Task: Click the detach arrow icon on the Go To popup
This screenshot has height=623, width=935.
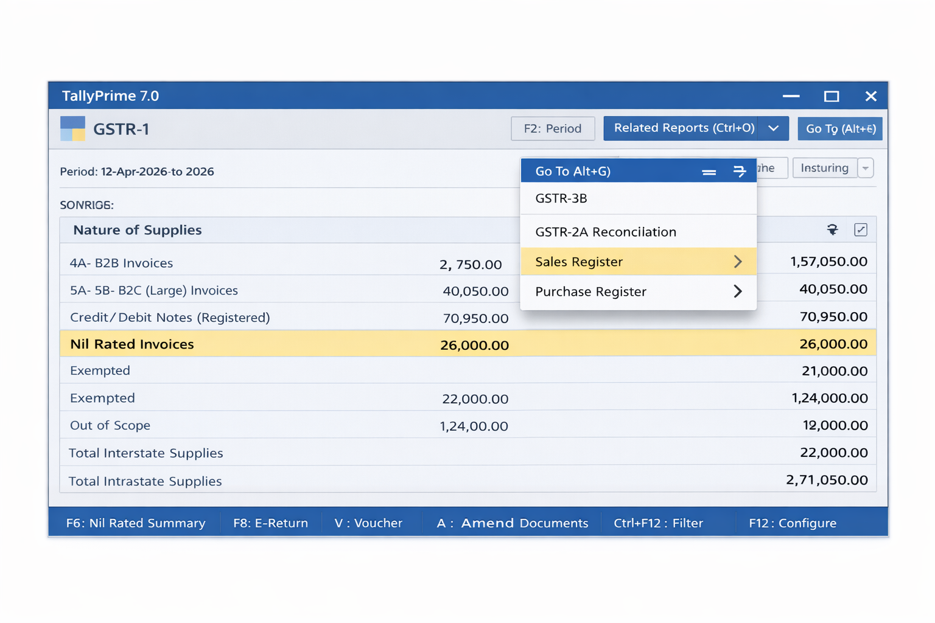Action: [739, 172]
